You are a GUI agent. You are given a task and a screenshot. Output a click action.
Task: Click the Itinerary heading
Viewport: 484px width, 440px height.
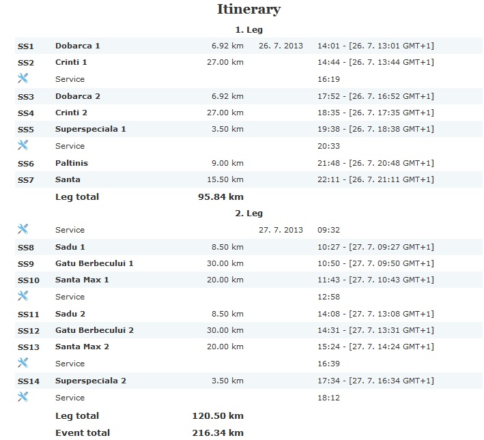(248, 10)
